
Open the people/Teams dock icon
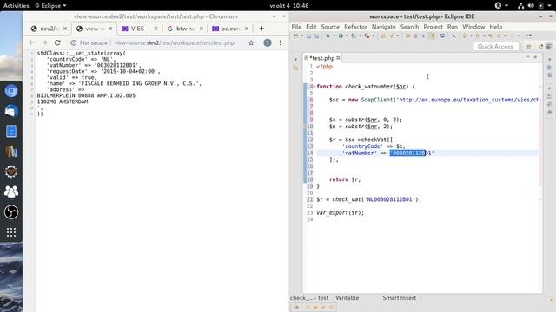(11, 192)
